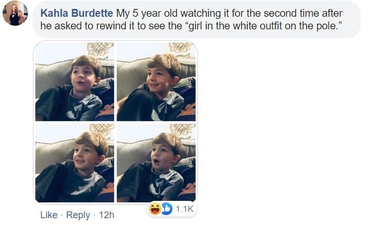The width and height of the screenshot is (375, 225).
Task: Reply to Kahla Burdette's comment
Action: click(x=78, y=215)
